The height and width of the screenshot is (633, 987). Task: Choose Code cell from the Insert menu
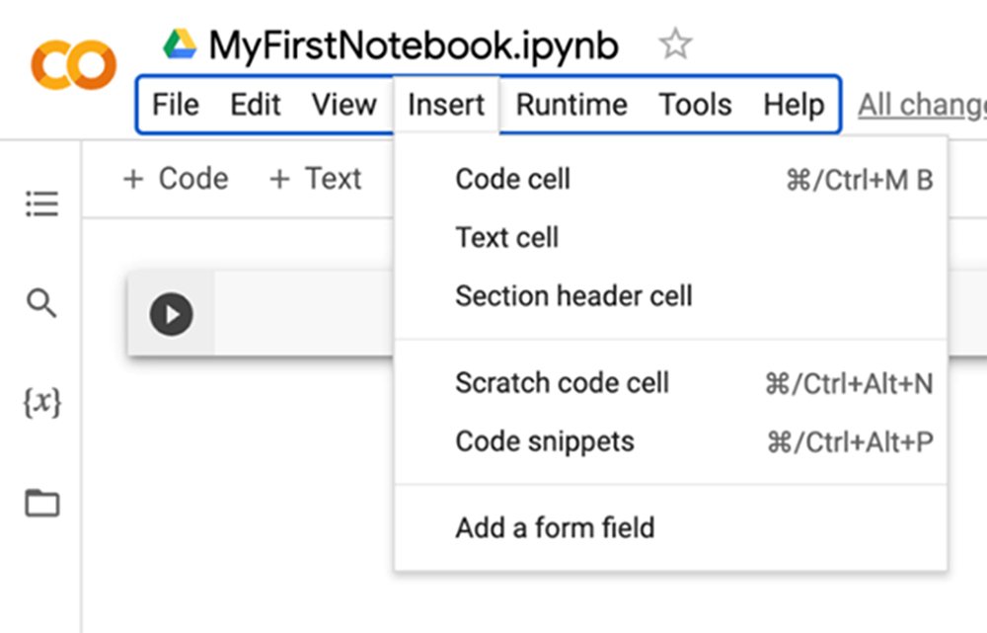[x=513, y=180]
